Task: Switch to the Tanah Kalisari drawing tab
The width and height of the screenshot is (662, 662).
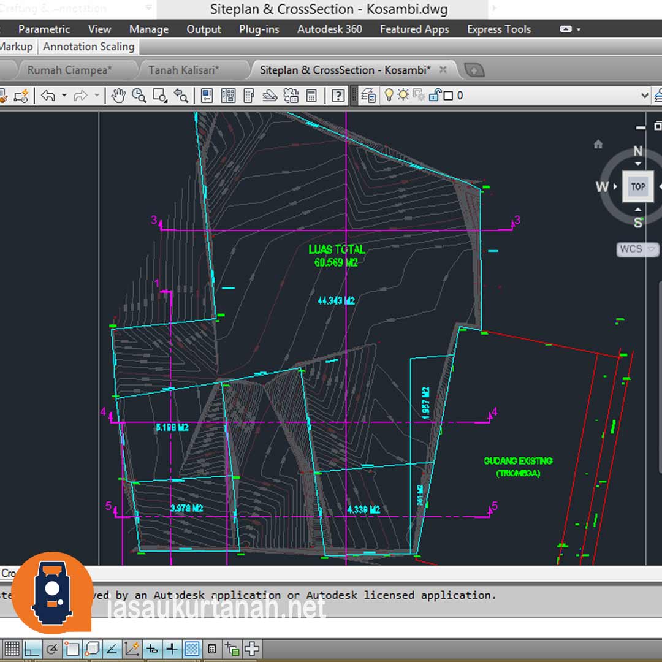Action: (x=183, y=70)
